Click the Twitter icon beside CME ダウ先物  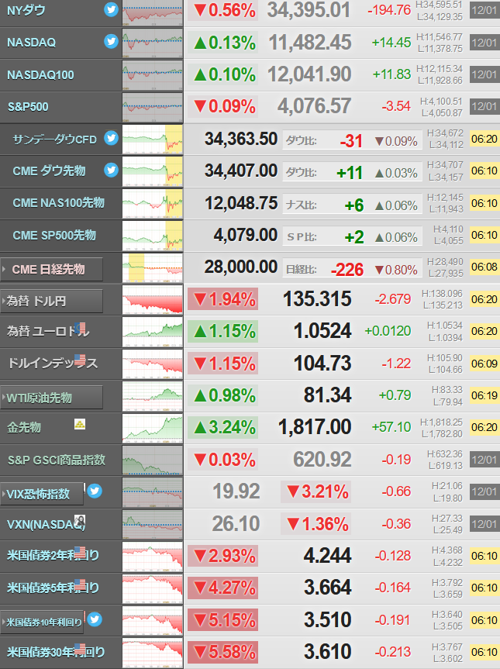[x=111, y=170]
